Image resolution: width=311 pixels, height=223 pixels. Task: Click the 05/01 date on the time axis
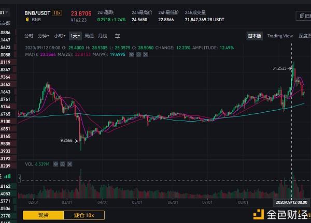click(137, 202)
